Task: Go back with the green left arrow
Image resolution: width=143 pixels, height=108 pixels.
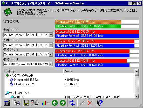Action: tap(55, 103)
